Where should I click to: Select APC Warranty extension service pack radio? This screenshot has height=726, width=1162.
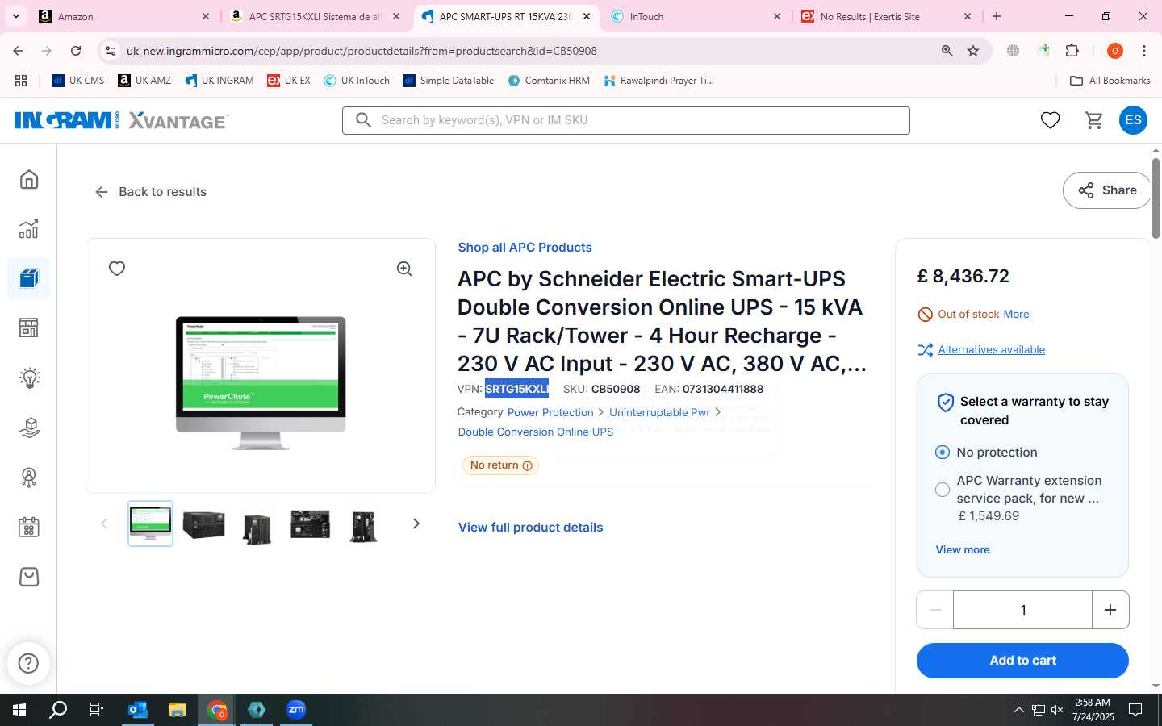point(942,490)
